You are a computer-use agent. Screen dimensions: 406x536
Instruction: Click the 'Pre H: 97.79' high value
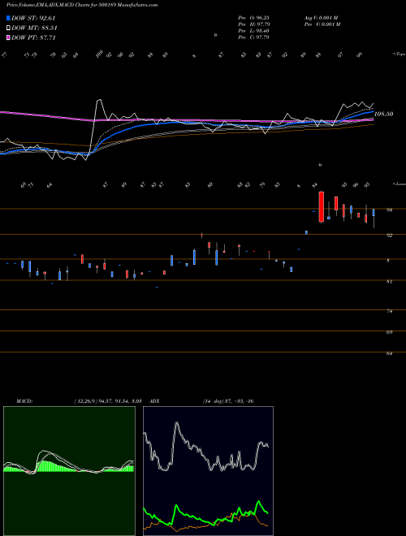pyautogui.click(x=253, y=24)
